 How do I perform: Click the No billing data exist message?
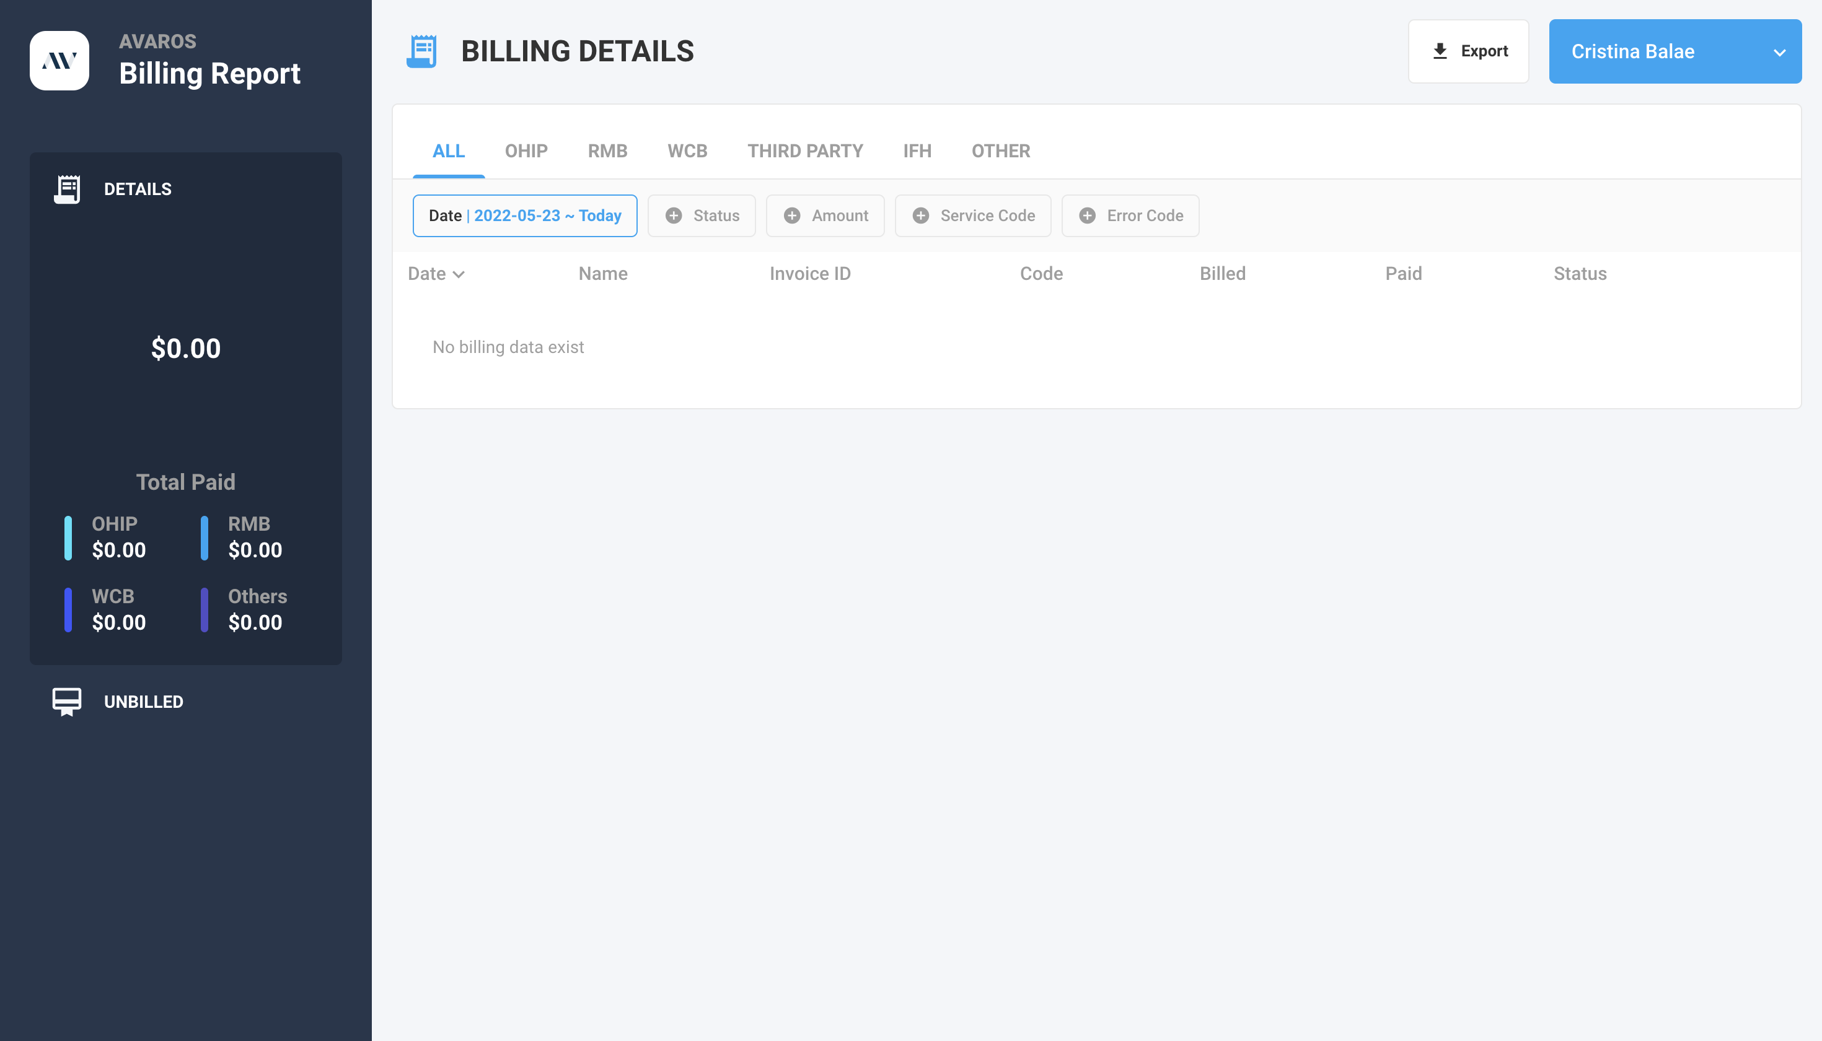[507, 347]
